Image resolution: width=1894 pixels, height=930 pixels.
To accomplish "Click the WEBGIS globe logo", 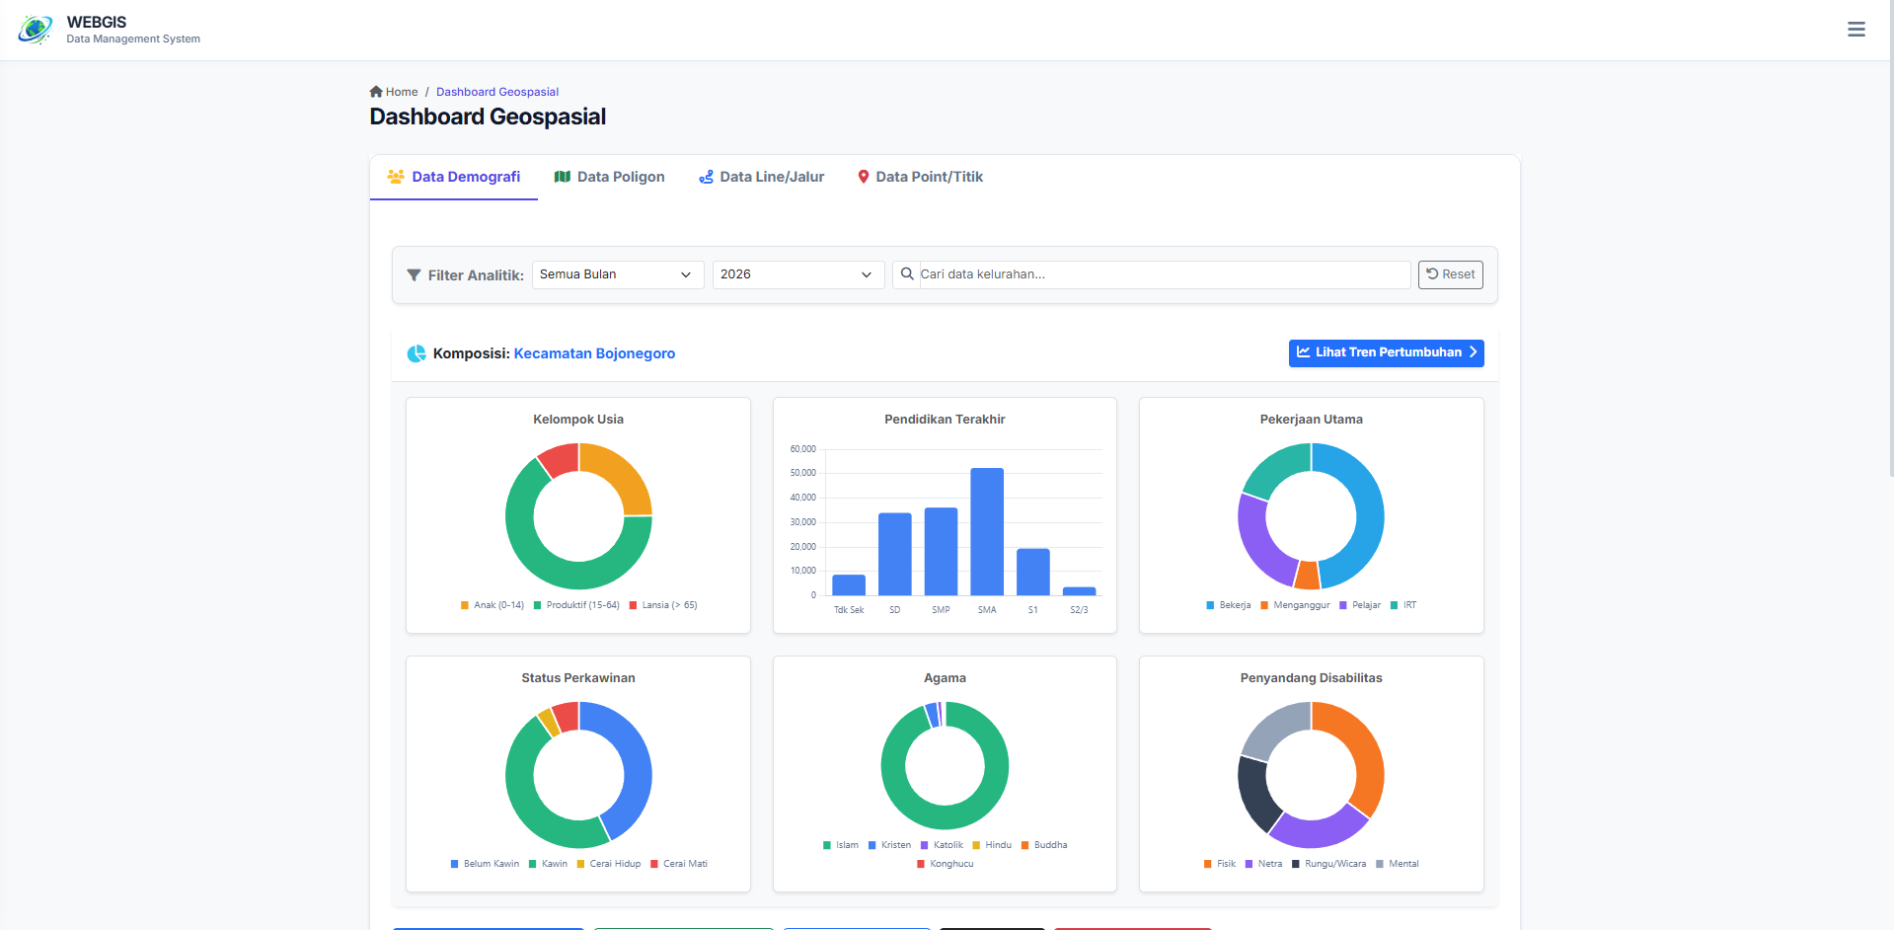I will pos(36,30).
